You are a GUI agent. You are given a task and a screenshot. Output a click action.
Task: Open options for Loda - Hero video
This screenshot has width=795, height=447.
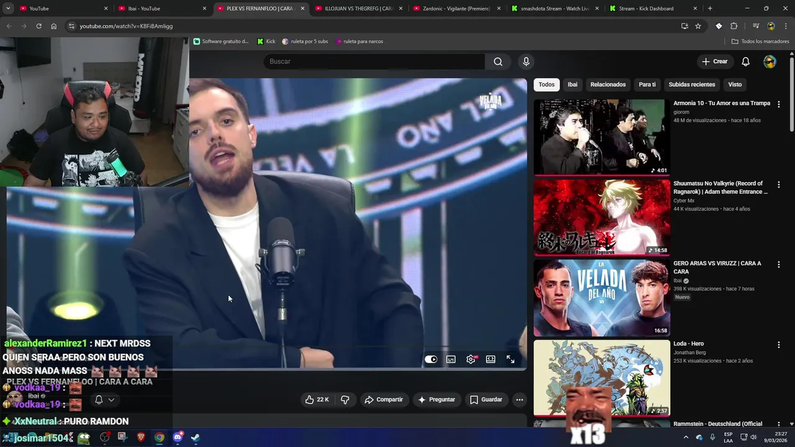tap(778, 345)
